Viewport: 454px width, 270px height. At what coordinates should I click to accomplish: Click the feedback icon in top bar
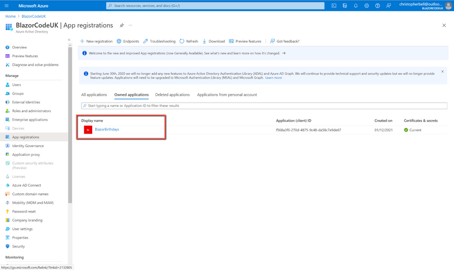pyautogui.click(x=388, y=6)
